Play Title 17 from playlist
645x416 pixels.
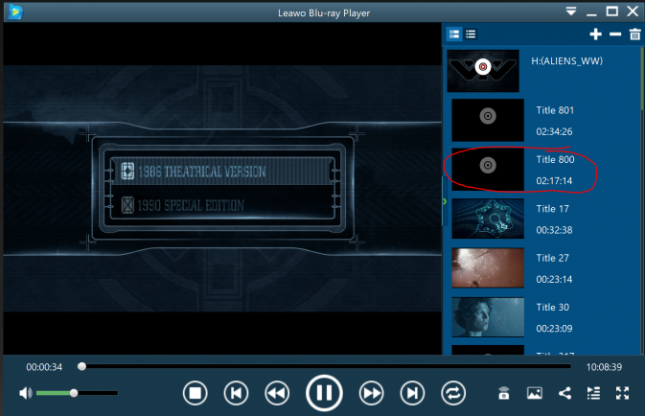click(552, 209)
